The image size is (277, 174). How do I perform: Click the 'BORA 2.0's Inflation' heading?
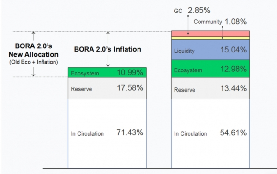tap(108, 49)
